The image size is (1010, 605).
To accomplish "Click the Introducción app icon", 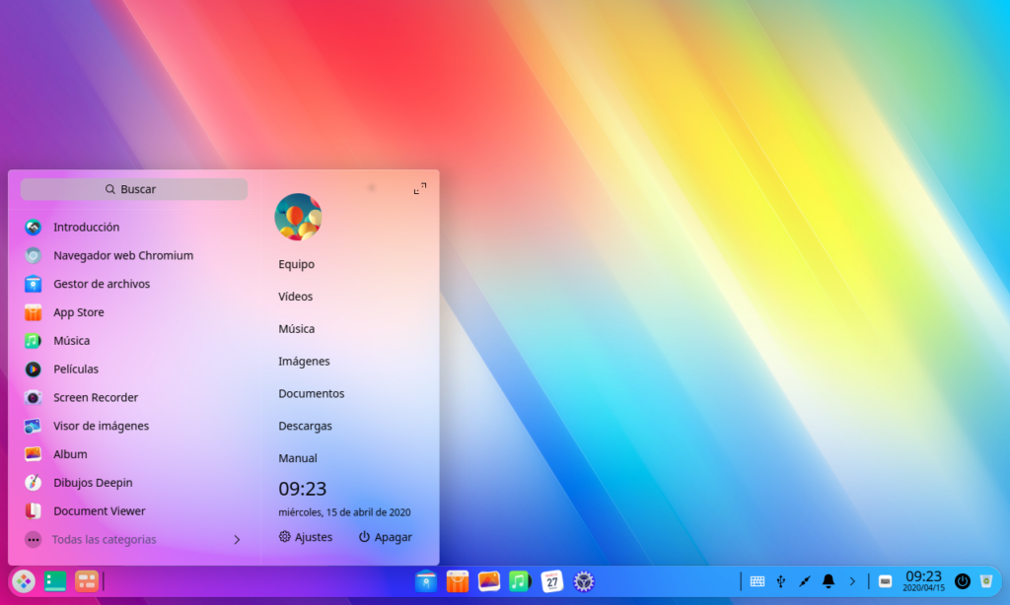I will 33,227.
